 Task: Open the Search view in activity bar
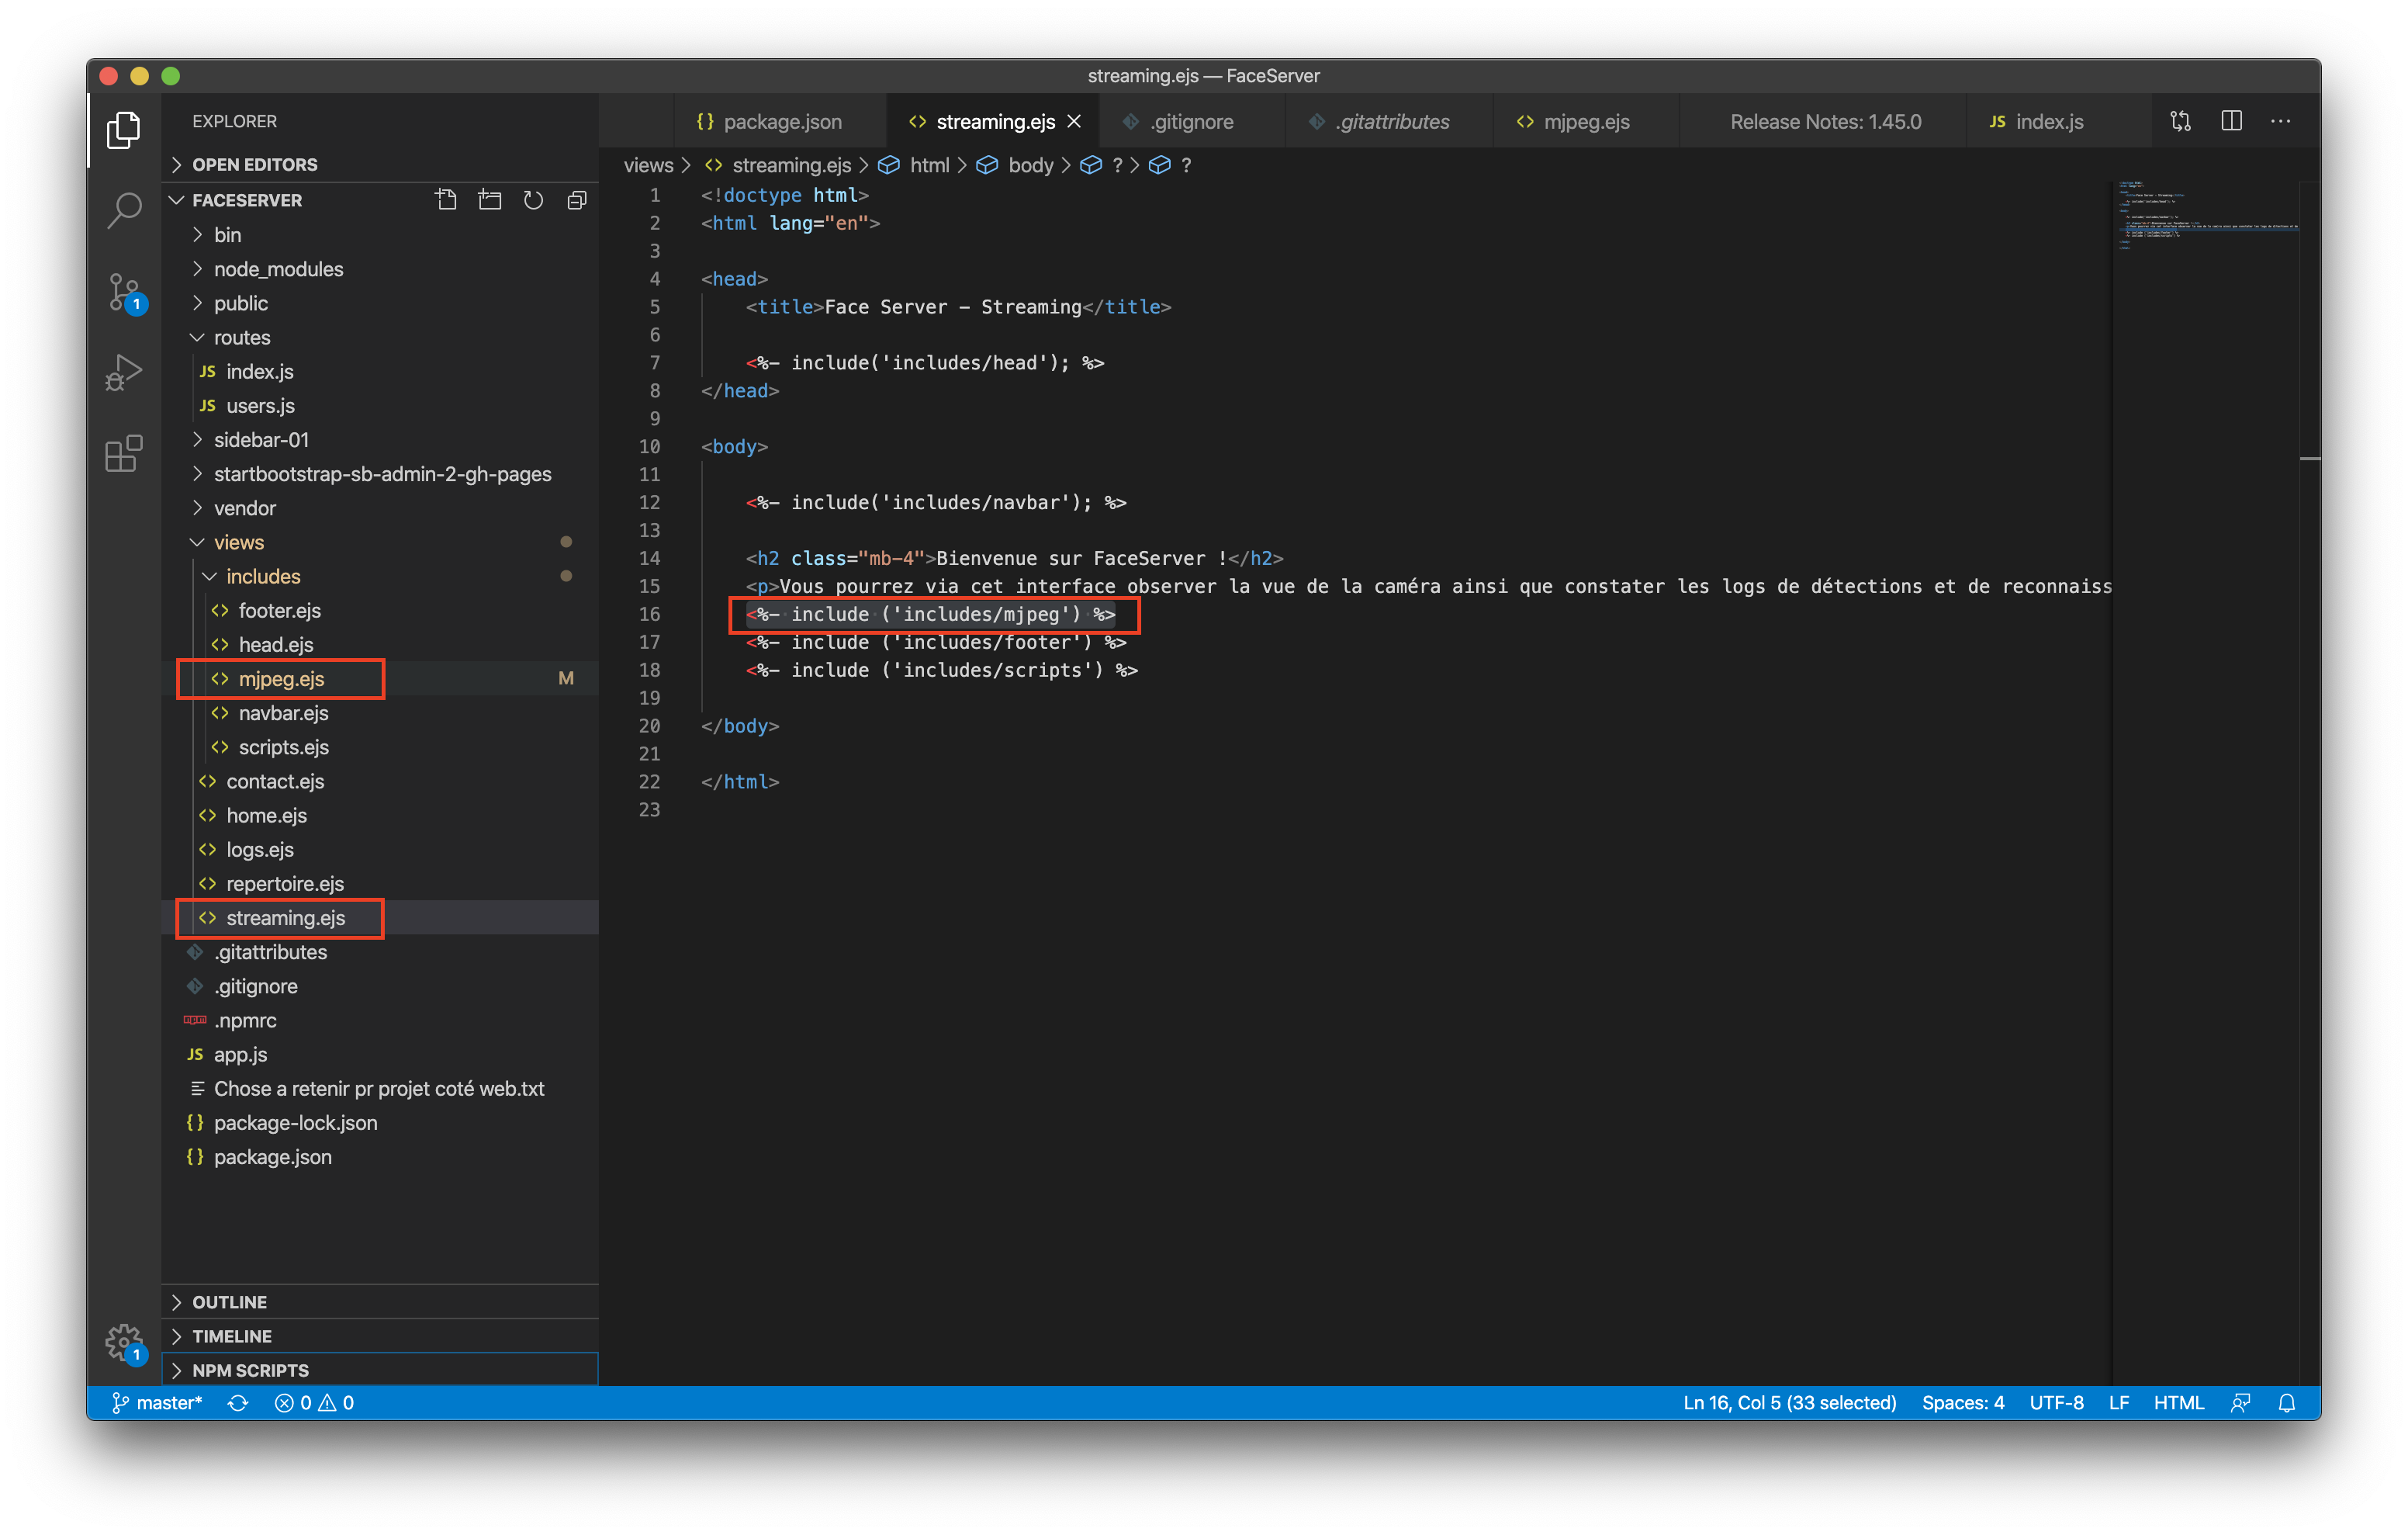pyautogui.click(x=124, y=210)
